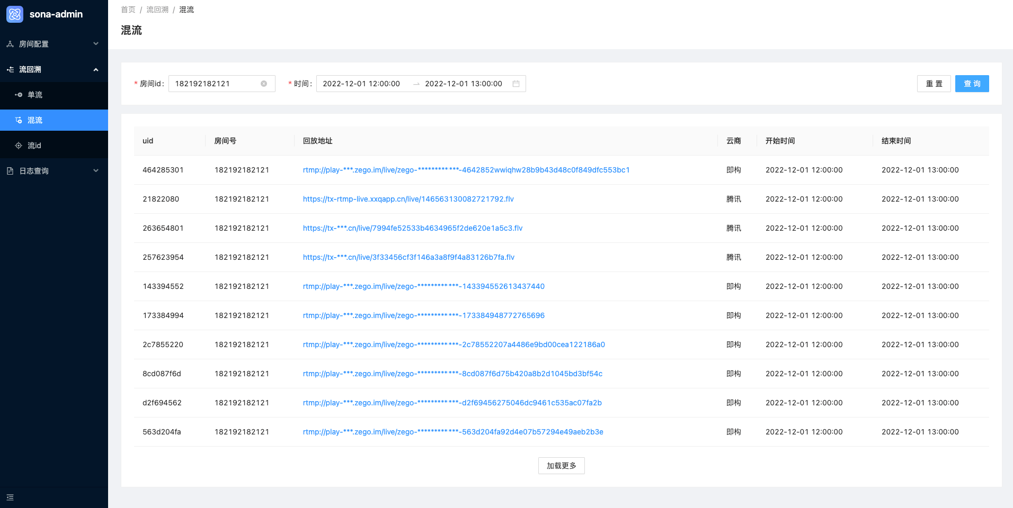Click the 房间配置 sidebar icon
Screen dimensions: 1013x508
click(10, 44)
